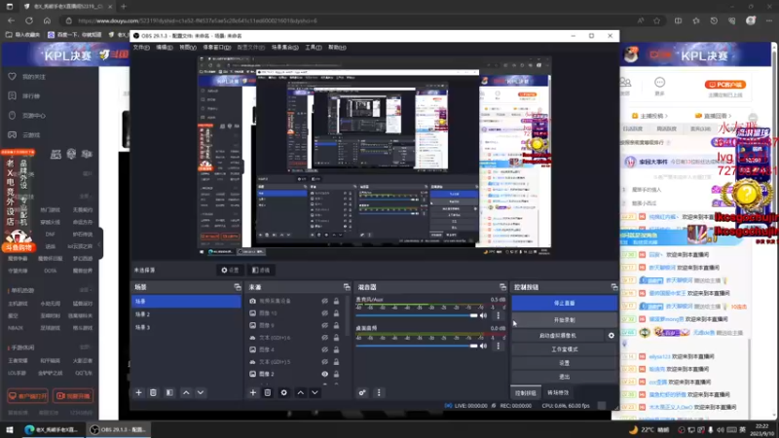Viewport: 779px width, 438px height.
Task: Pop out the 来源 dock panel
Action: 347,287
